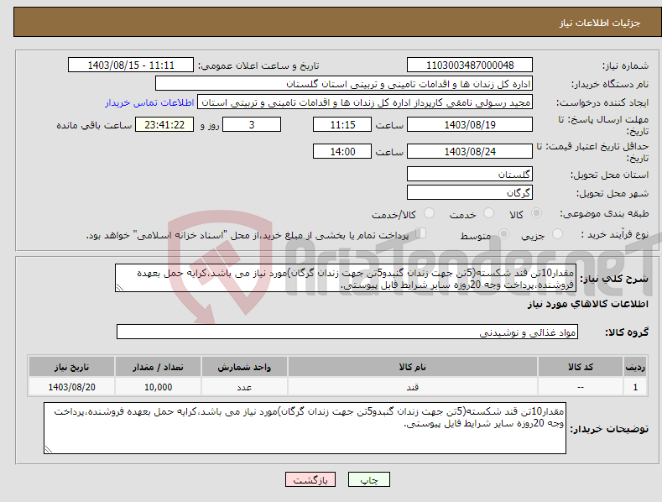Click the توضیحات خریدار text area
The height and width of the screenshot is (502, 662).
click(305, 428)
